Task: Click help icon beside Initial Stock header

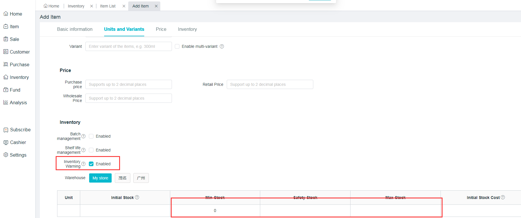Action: click(137, 197)
